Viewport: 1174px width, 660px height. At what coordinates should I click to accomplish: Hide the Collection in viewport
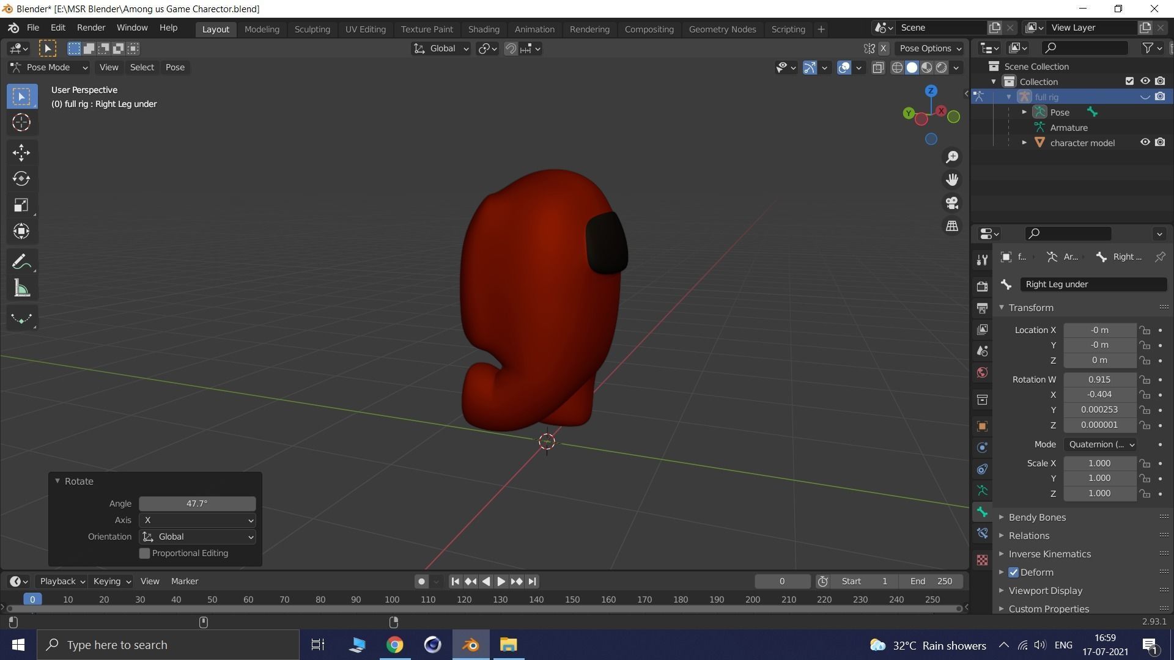point(1145,81)
